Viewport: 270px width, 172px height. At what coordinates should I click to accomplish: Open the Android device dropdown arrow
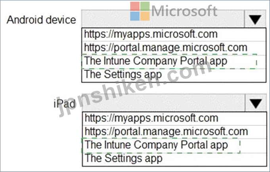(255, 19)
